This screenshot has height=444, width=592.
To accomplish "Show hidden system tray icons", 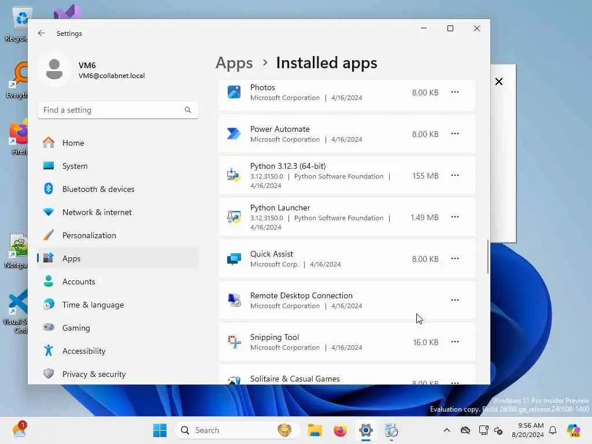I will tap(447, 430).
